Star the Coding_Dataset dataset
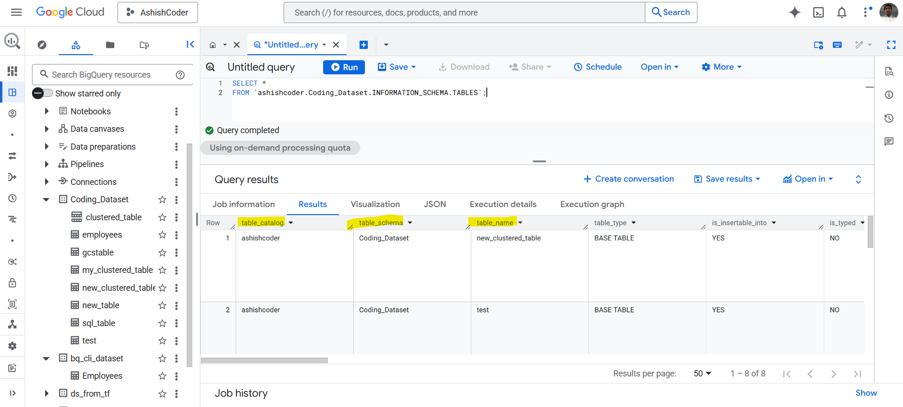Viewport: 903px width, 407px height. [162, 200]
